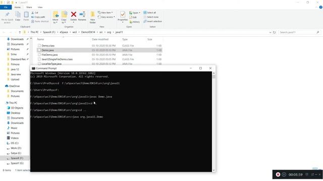Sort by the Size column header
323x181 pixels.
(150, 39)
